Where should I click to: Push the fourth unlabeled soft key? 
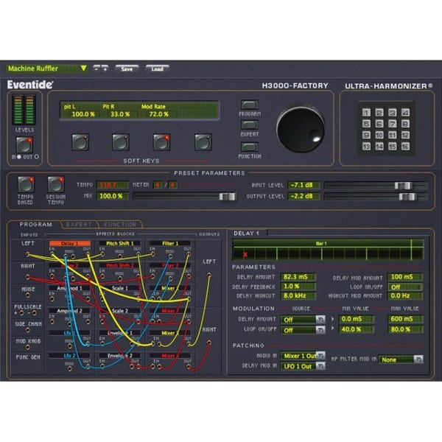(x=203, y=141)
